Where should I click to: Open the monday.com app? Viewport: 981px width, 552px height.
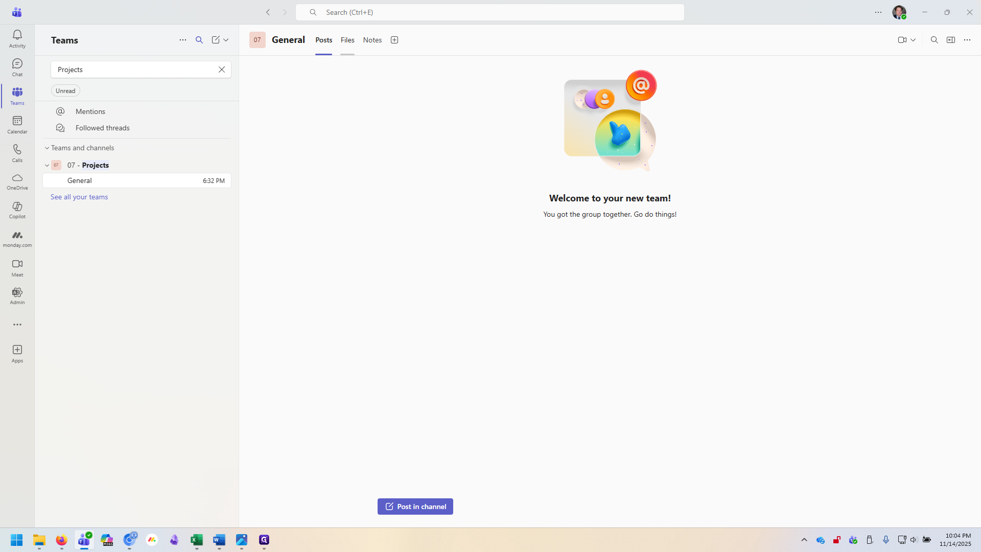pos(17,238)
